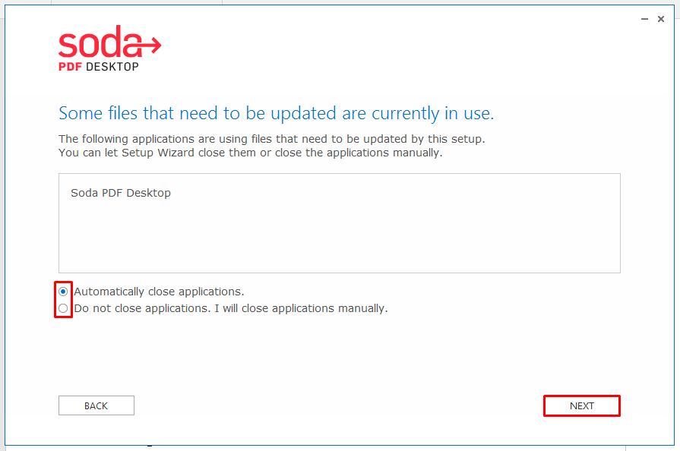
Task: Click the blue 'files currently in use' heading
Action: (277, 113)
